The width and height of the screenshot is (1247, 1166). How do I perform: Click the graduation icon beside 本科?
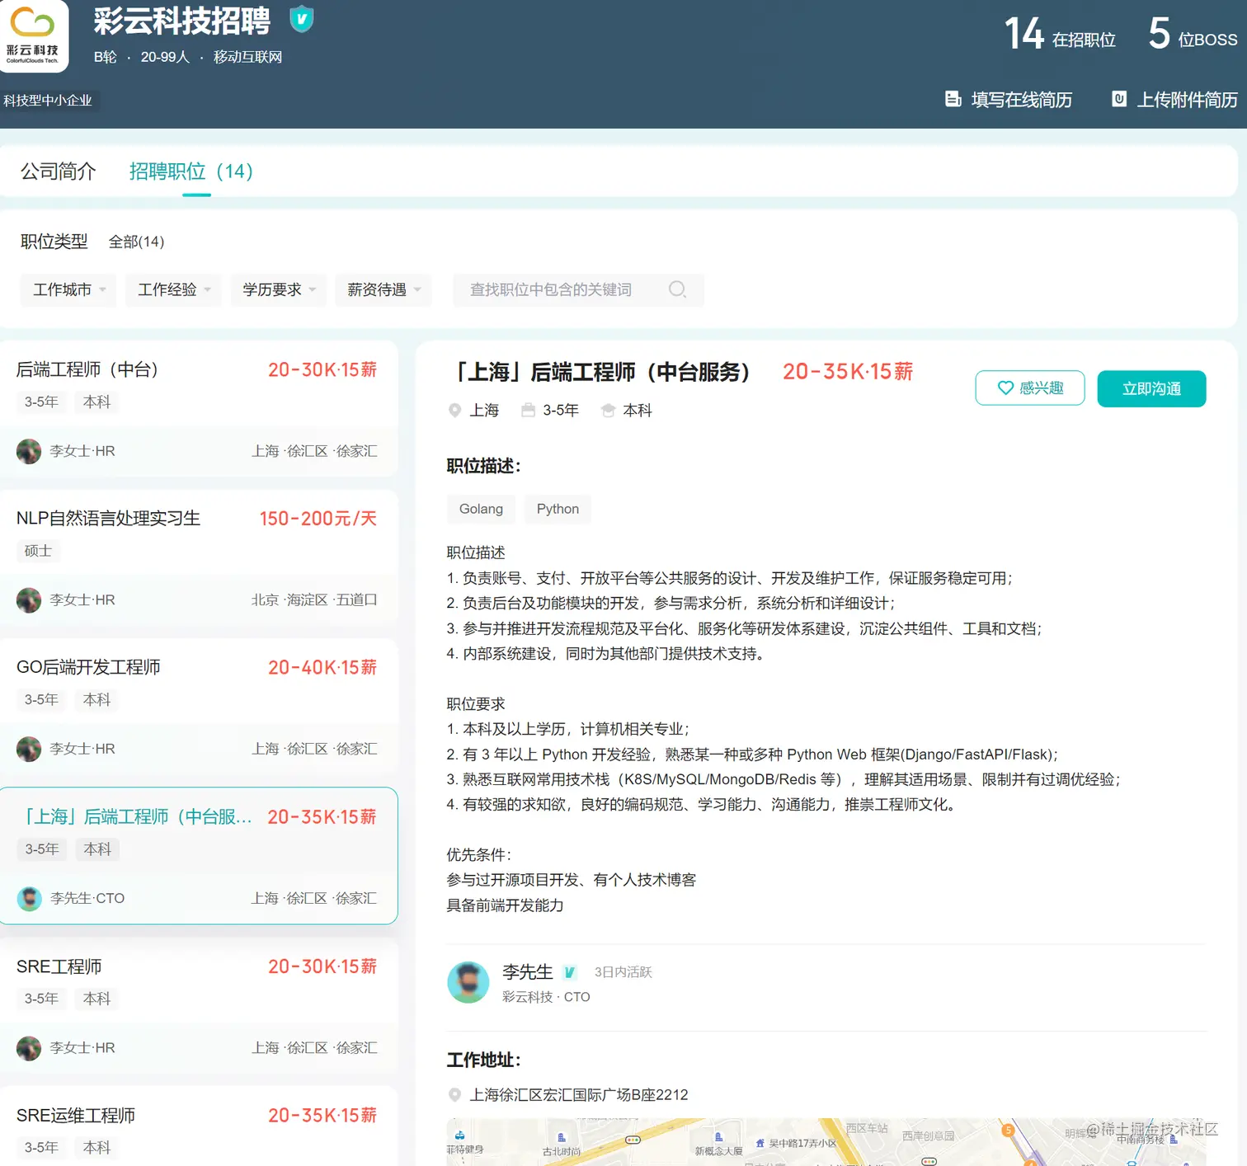tap(608, 410)
